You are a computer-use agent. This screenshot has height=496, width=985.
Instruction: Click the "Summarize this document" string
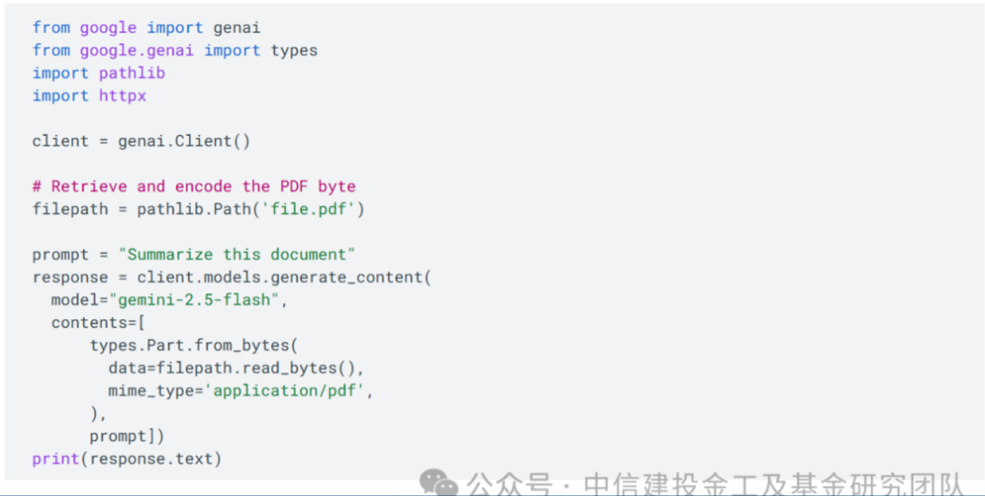236,254
